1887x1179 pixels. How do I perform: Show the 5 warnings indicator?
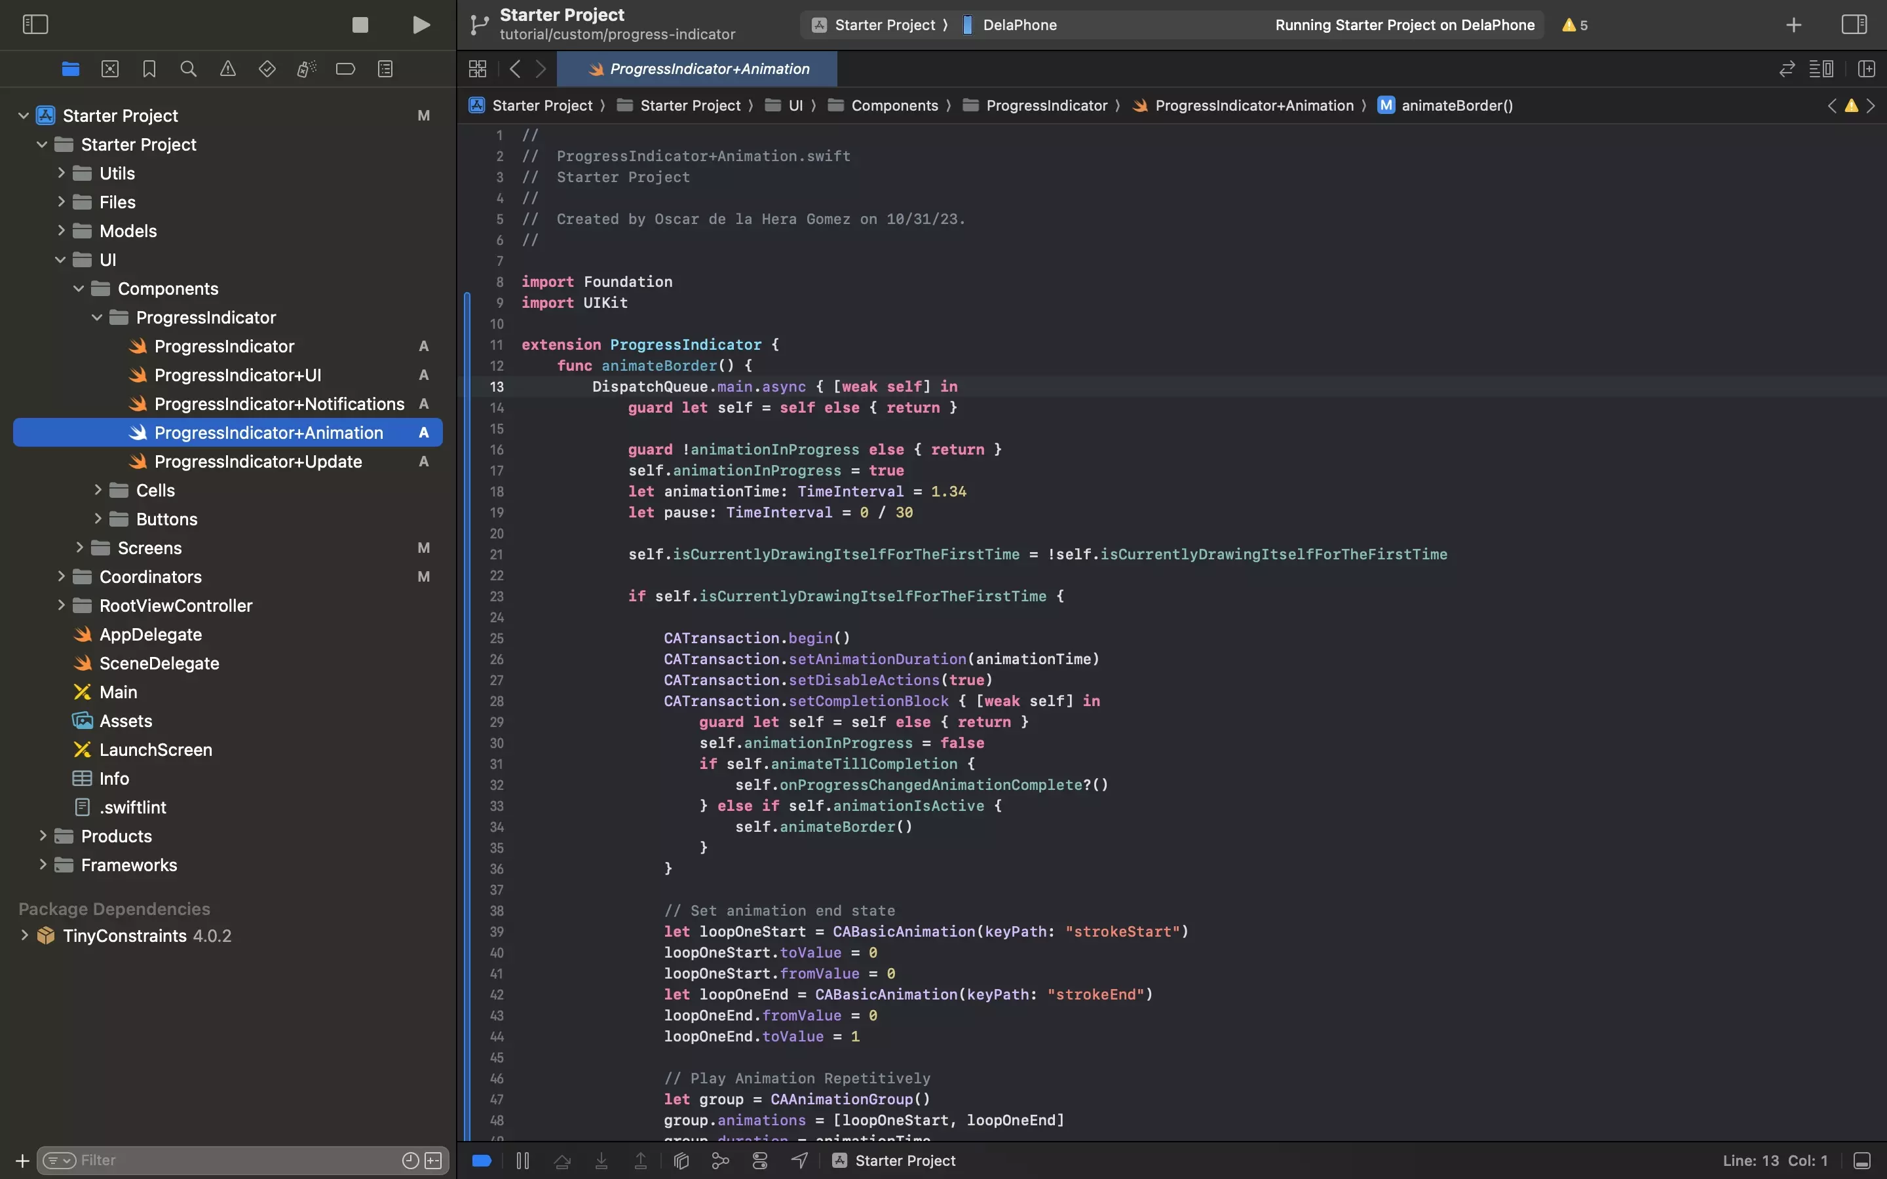coord(1574,25)
